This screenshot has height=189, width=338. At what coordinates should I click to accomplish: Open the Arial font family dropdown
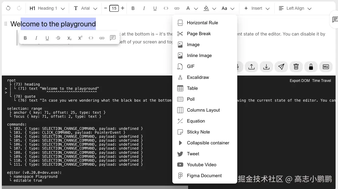coord(86,8)
